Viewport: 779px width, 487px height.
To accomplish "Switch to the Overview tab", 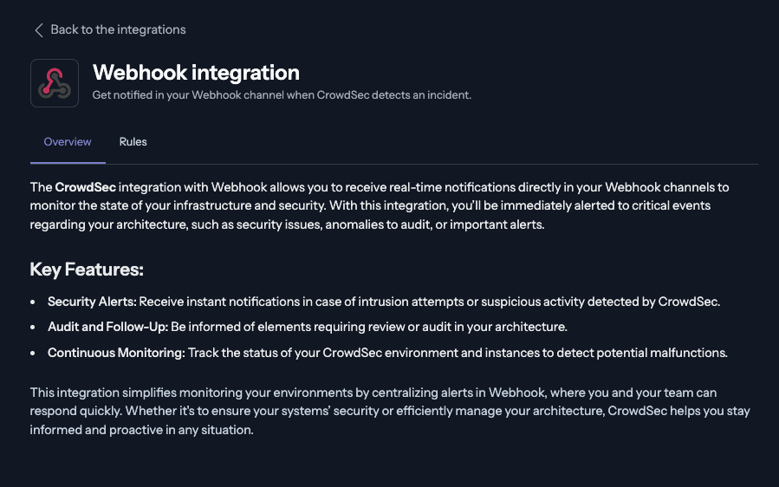I will [x=68, y=142].
